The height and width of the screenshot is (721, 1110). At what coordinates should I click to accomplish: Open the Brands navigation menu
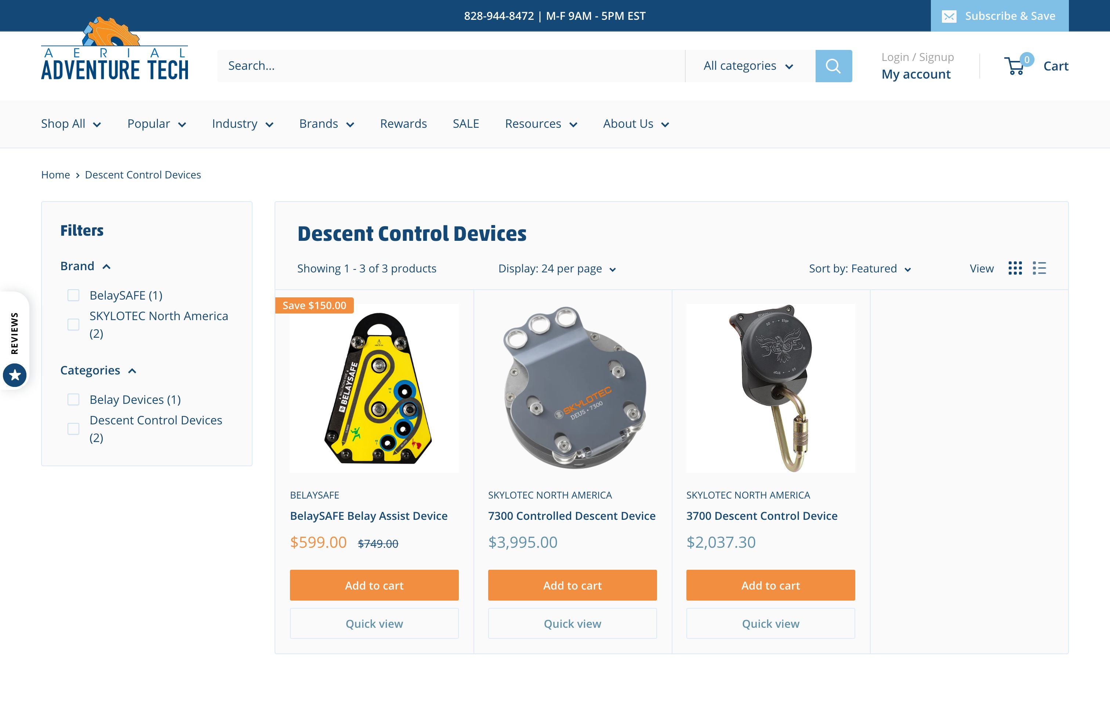326,124
